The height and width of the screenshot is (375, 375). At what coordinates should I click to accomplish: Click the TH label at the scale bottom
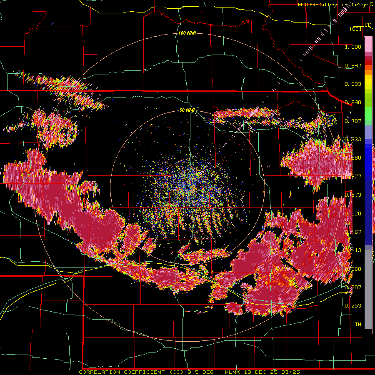click(358, 324)
